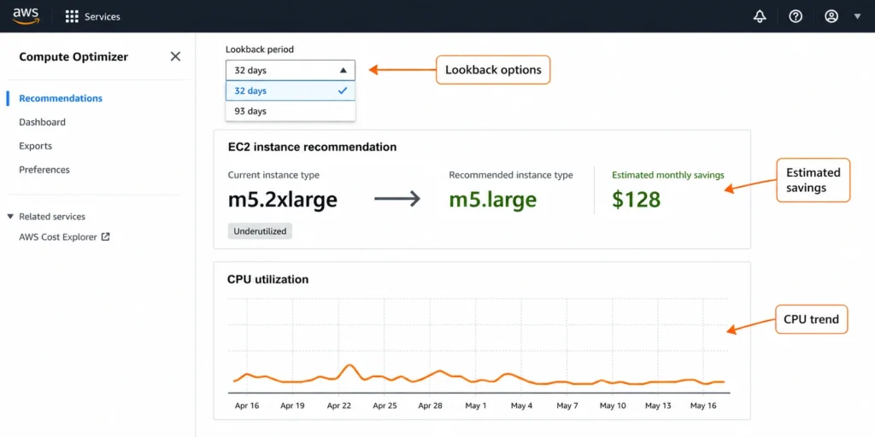Click the AWS logo
The image size is (875, 437).
pyautogui.click(x=26, y=16)
